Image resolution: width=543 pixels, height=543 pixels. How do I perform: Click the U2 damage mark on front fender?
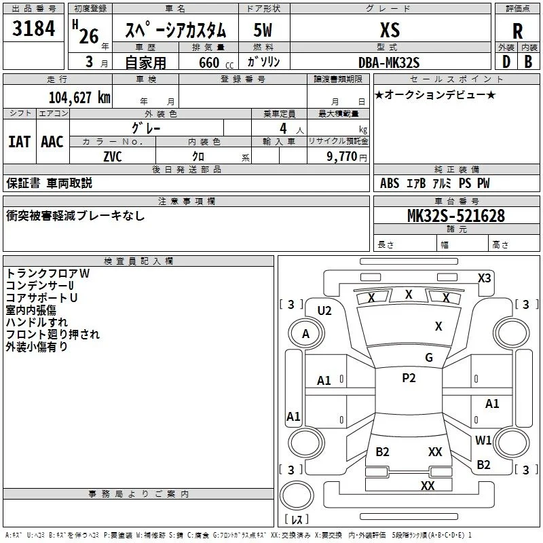[324, 311]
